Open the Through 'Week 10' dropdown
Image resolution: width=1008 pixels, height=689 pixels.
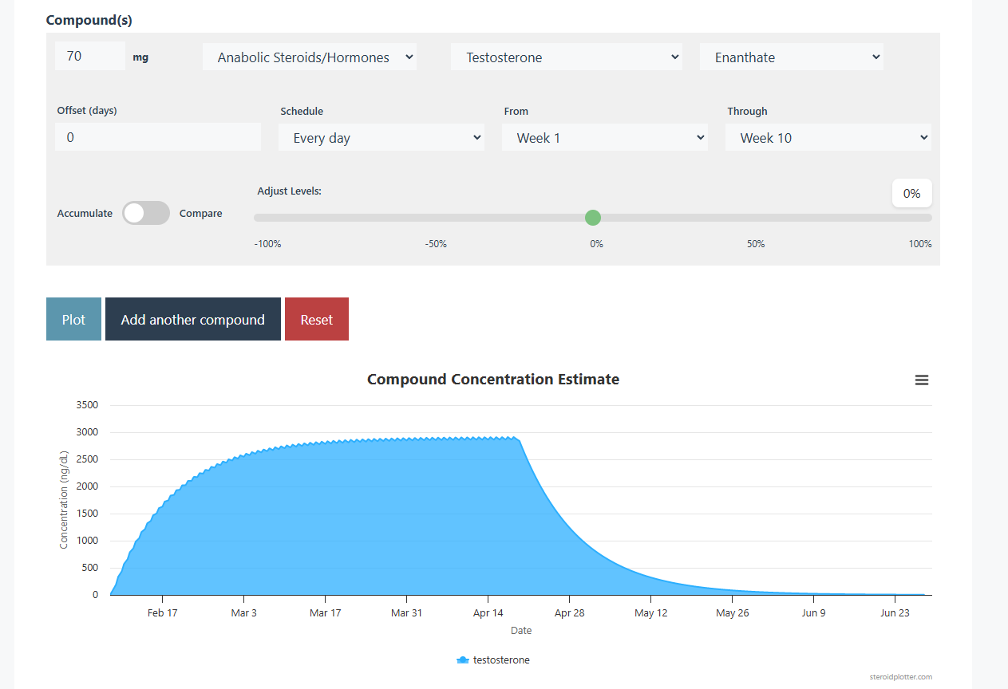828,138
